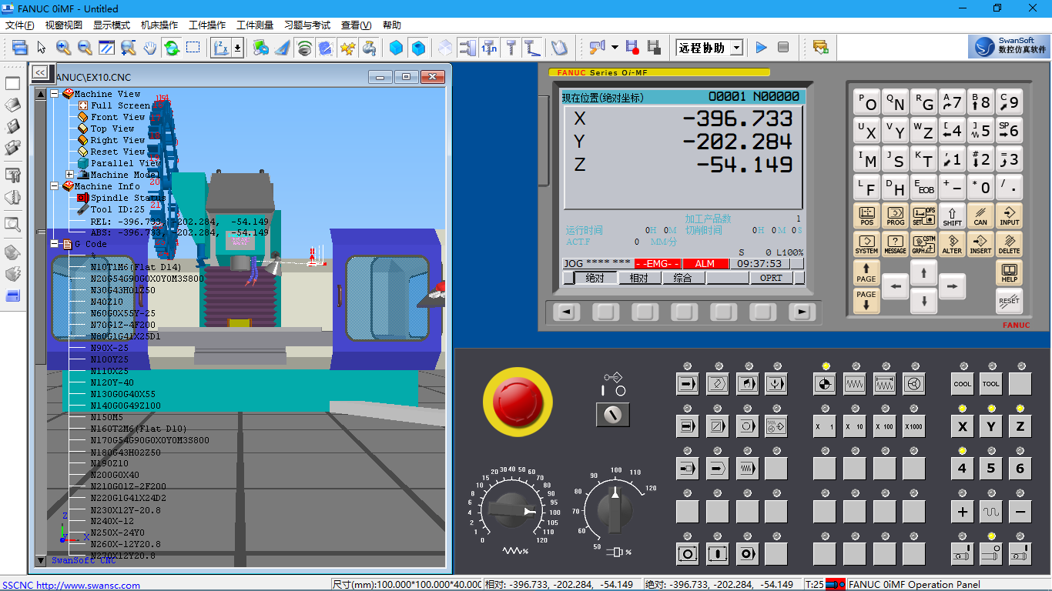This screenshot has height=591, width=1052.
Task: Click the reference return (home) mode button
Action: click(x=825, y=383)
